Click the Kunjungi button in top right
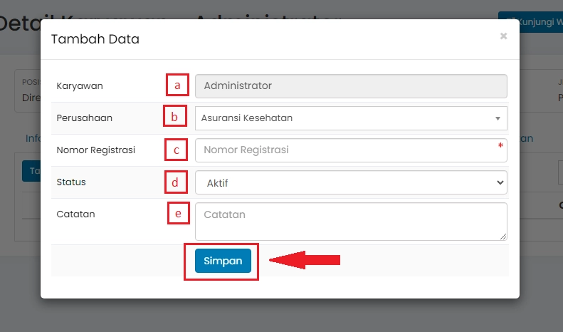The width and height of the screenshot is (563, 332). coord(531,21)
